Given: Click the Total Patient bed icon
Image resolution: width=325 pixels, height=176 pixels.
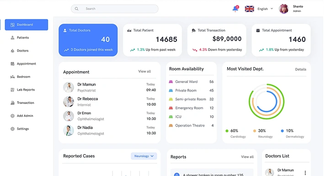Looking at the screenshot, I should (129, 31).
